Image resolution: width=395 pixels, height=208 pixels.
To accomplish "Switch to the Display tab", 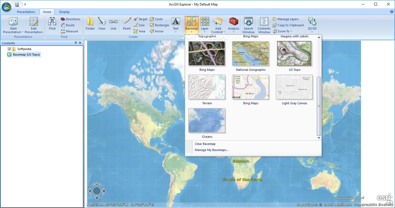I will (x=64, y=12).
